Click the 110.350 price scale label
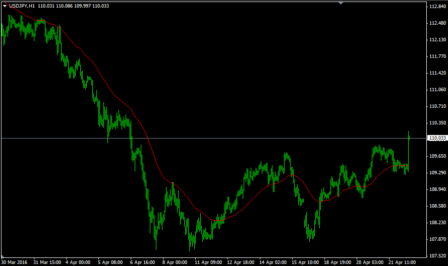Screen dimensions: 448x266 [x=437, y=123]
